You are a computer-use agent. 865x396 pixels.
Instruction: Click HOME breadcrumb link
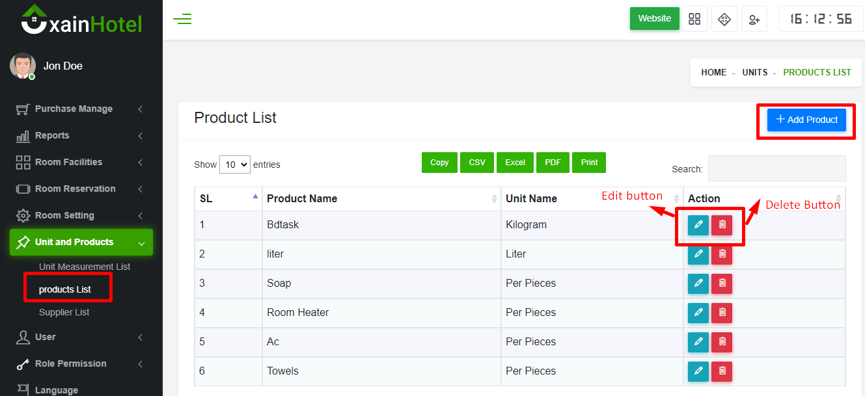(x=713, y=72)
